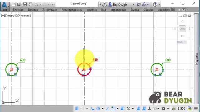Open the Autodesk Exchange Apps cart icon
Viewport: 200px width, 112px height.
138,5
